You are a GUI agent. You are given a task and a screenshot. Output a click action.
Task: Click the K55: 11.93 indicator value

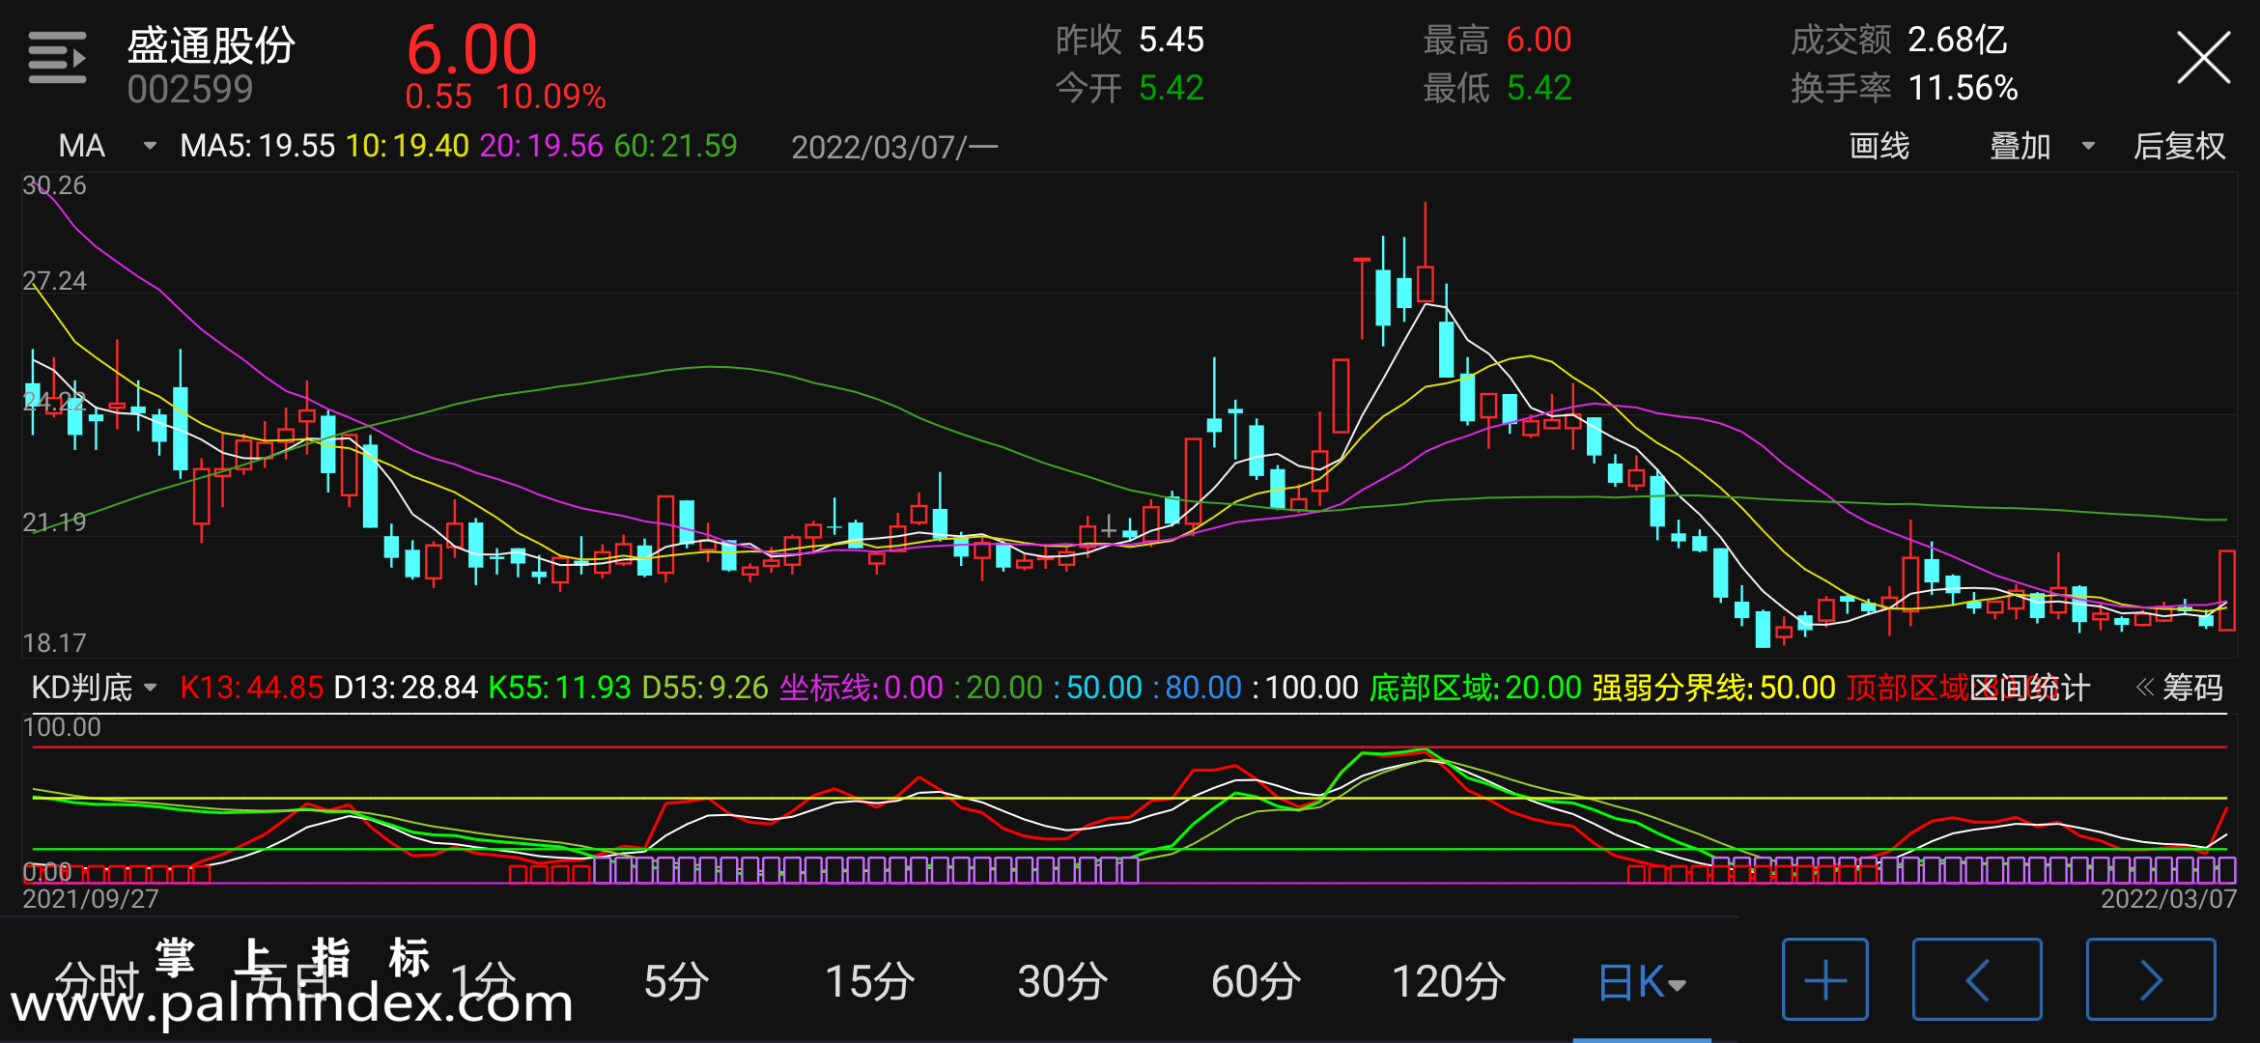pyautogui.click(x=559, y=688)
